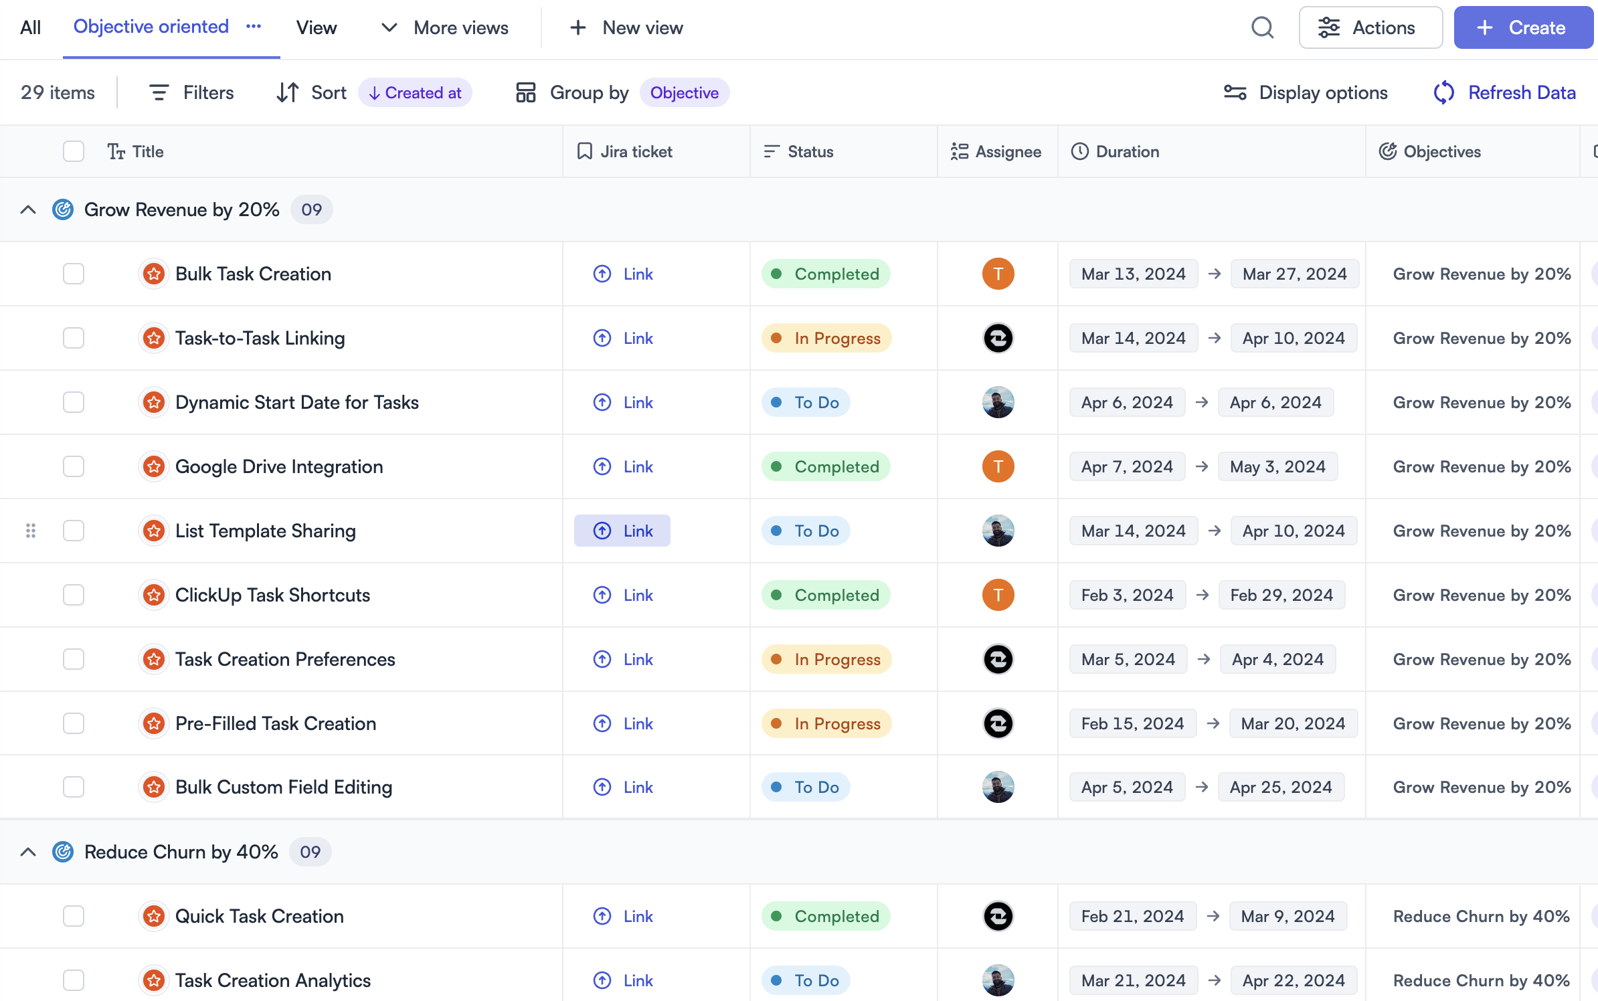Click the Refresh Data icon
This screenshot has width=1598, height=1001.
[x=1444, y=92]
